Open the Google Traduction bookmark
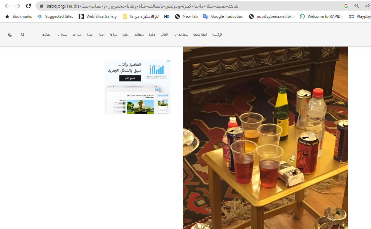The image size is (371, 229). coord(223,16)
